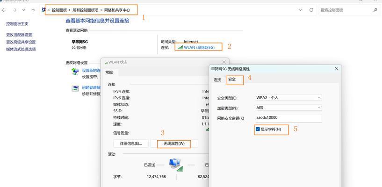Viewport: 382px width, 187px height.
Task: Open 媒体流式处理选项 link
Action: click(21, 49)
